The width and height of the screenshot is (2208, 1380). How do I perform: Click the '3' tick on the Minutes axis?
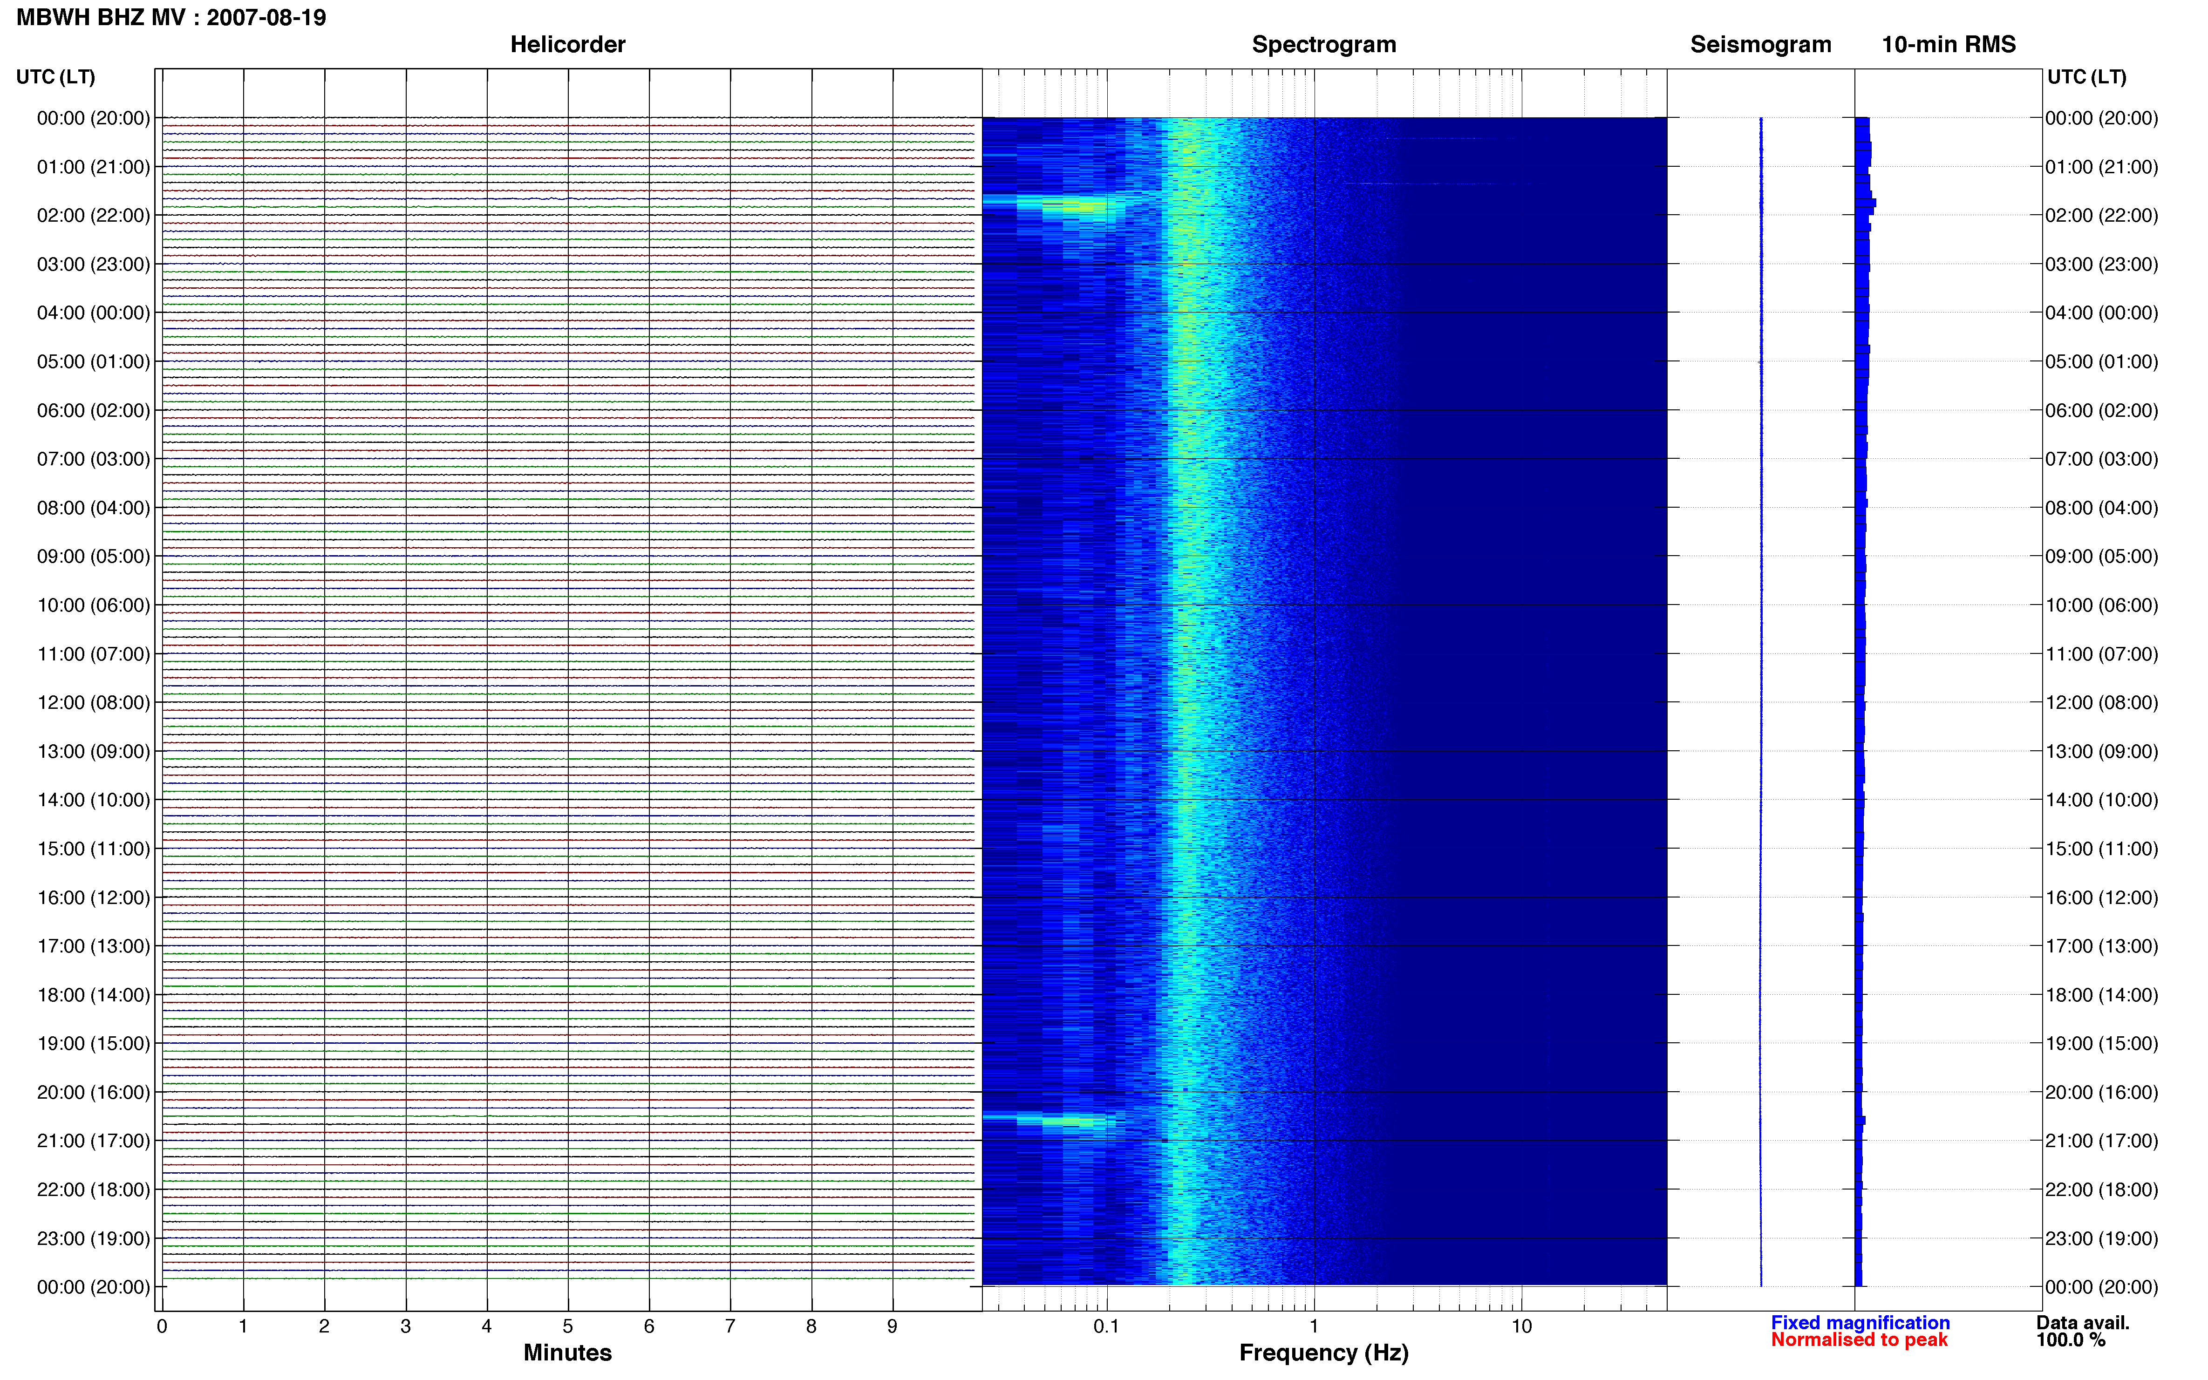(405, 1326)
